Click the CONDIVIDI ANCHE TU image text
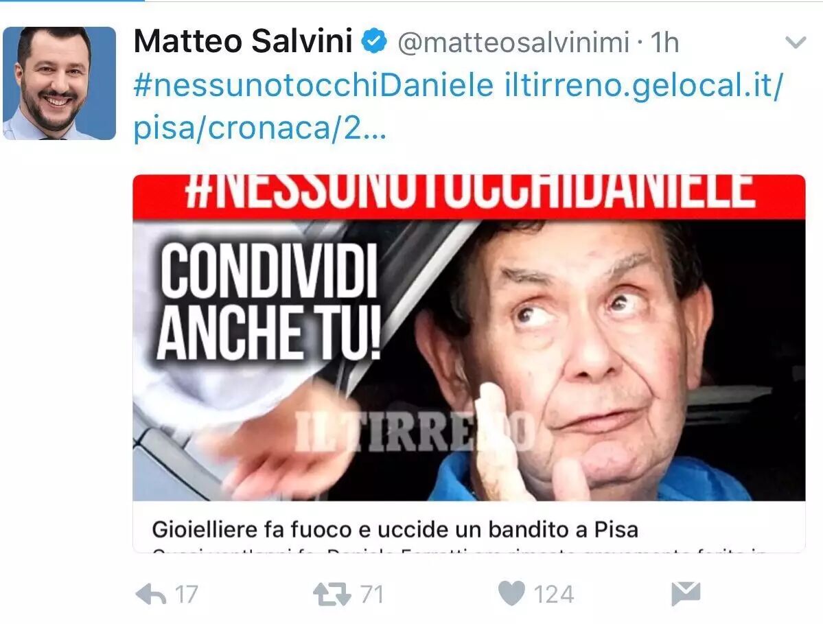This screenshot has height=624, width=823. [269, 302]
